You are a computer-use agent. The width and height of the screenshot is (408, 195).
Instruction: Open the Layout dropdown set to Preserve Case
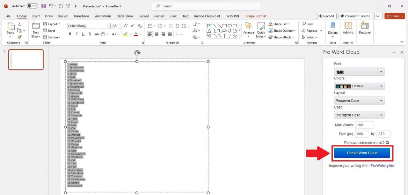[x=381, y=100]
